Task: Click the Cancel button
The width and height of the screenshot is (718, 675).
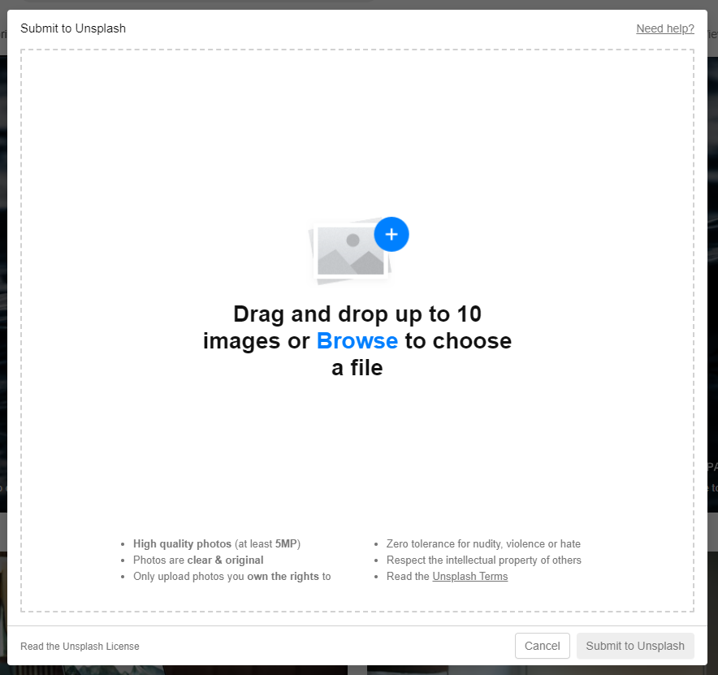Action: point(543,646)
